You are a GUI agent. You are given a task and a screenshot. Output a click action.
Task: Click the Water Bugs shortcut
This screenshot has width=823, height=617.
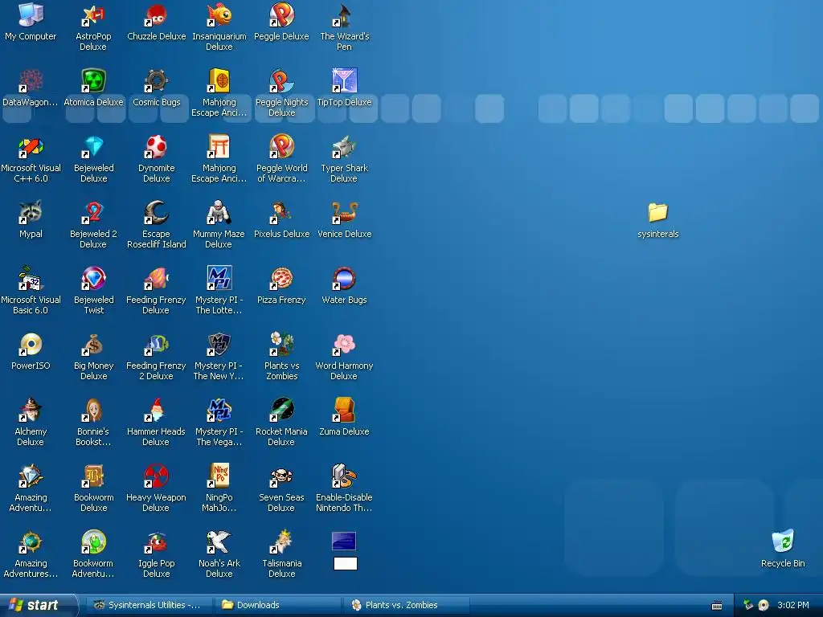[x=344, y=279]
